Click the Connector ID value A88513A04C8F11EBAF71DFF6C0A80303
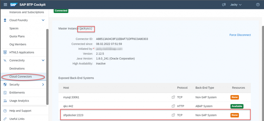 [122, 39]
